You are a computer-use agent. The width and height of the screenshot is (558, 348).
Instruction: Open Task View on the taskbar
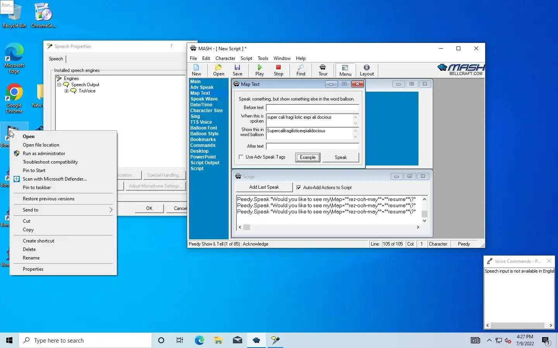pyautogui.click(x=180, y=340)
